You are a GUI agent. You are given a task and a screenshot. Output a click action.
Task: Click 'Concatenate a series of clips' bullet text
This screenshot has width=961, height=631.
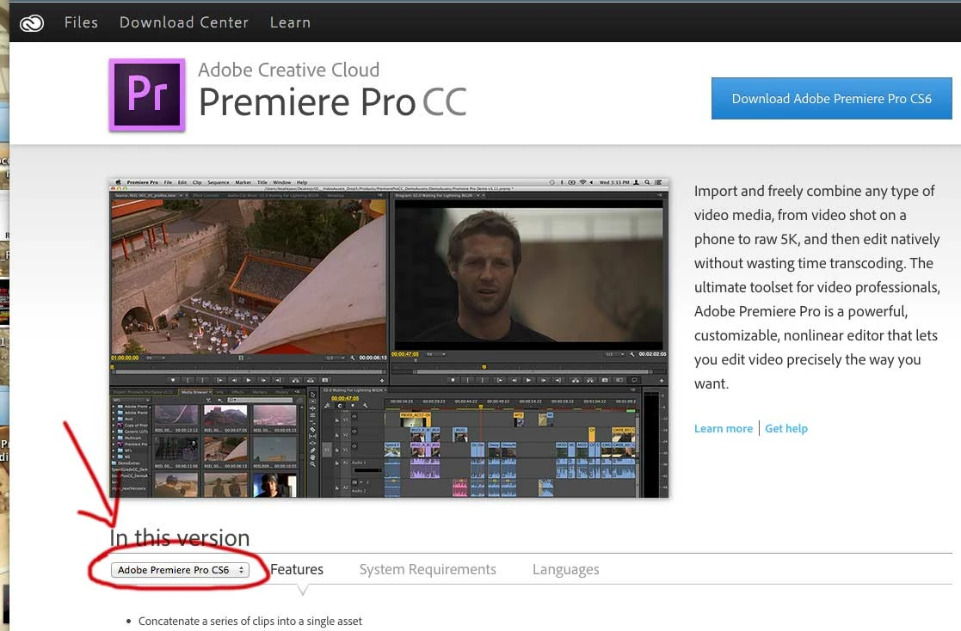pyautogui.click(x=250, y=621)
